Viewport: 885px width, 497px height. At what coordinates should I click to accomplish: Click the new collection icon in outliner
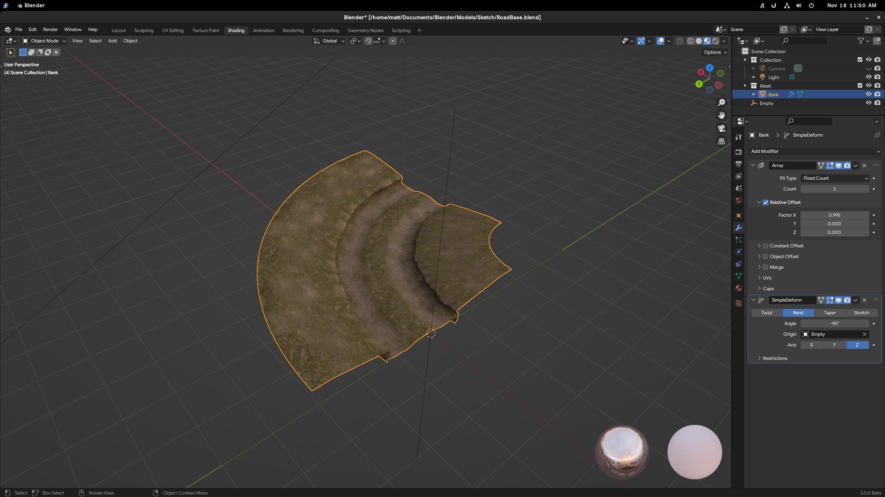click(877, 41)
